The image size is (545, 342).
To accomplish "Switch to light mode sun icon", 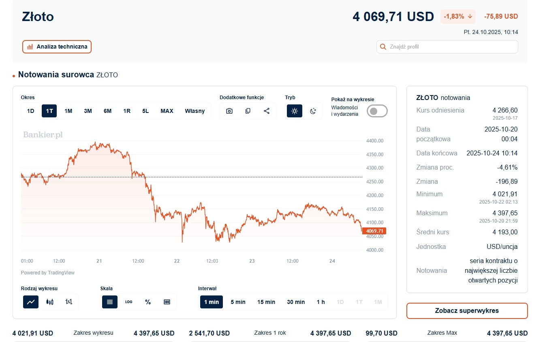I will click(x=295, y=111).
